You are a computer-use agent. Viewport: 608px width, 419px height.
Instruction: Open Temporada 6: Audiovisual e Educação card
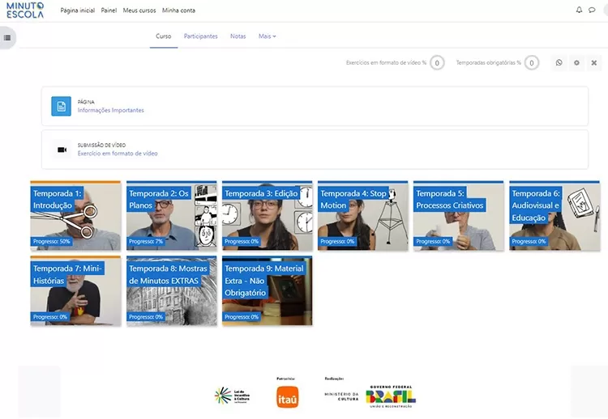tap(554, 216)
